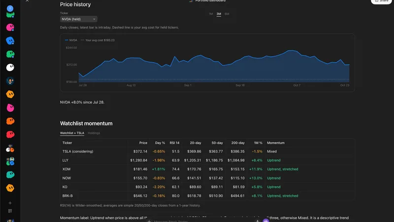
Task: Click the Price column header
Action: (143, 143)
